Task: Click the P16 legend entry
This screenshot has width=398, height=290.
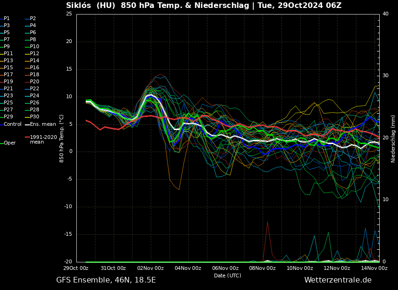Action: click(35, 68)
